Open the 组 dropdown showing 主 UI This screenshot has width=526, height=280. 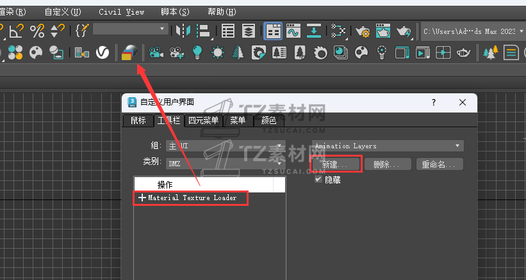(x=226, y=146)
